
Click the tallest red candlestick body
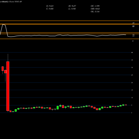[8, 86]
